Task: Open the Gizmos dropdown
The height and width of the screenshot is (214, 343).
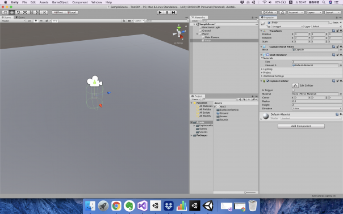Action: pyautogui.click(x=139, y=21)
